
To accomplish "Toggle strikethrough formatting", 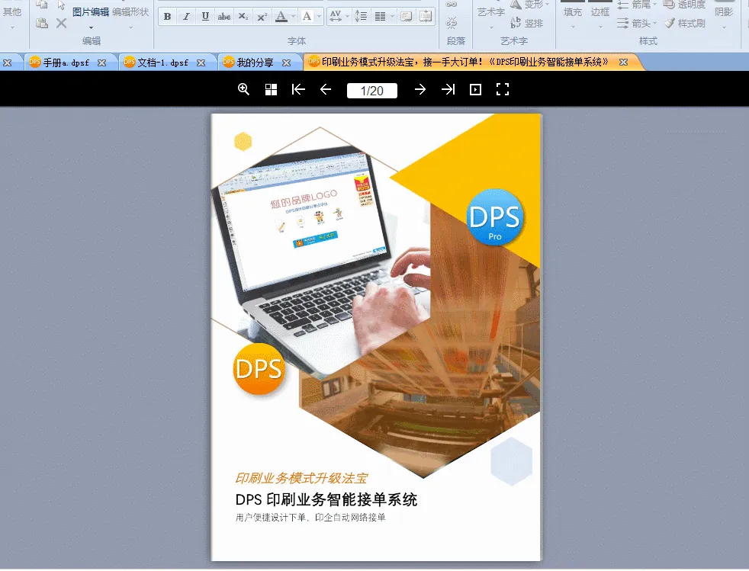I will (224, 17).
